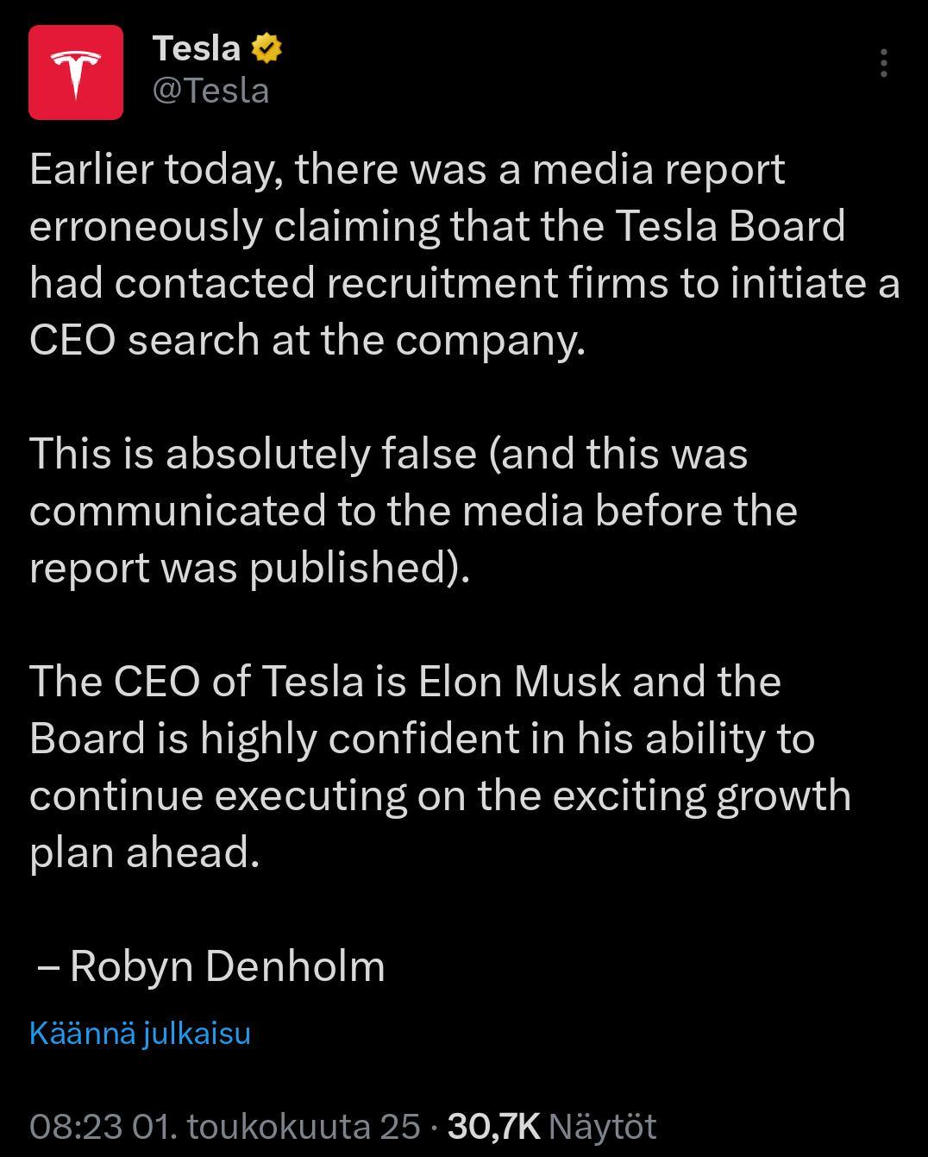Click the 'CEO search at the company.' line
This screenshot has height=1157, width=928.
[x=308, y=341]
